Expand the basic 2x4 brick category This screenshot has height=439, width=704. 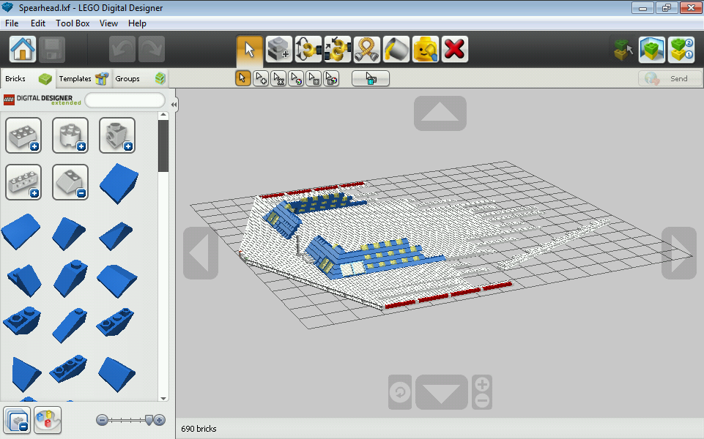click(x=23, y=135)
